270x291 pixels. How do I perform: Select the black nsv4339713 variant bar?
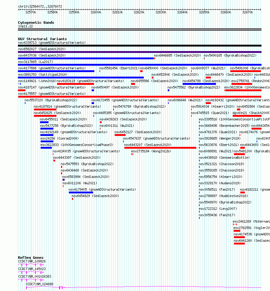(x=140, y=46)
